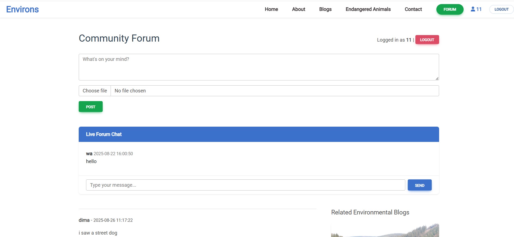Click the "No file chosen" field

[x=275, y=91]
